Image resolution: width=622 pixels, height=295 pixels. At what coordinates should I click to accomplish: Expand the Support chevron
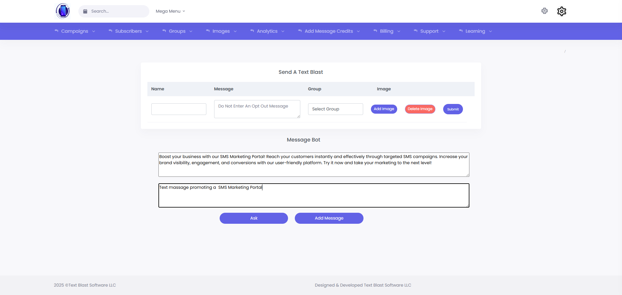[x=444, y=31]
